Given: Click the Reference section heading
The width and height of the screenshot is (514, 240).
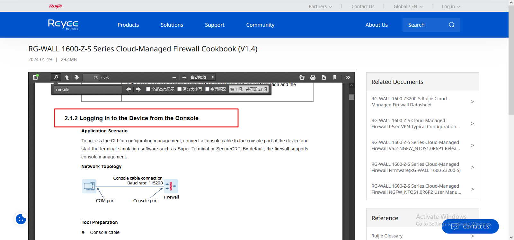Looking at the screenshot, I should (385, 218).
